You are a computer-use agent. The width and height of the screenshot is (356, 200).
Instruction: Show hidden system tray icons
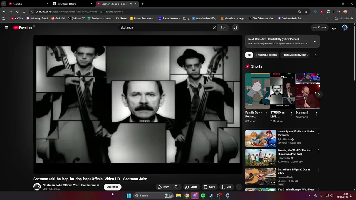point(310,196)
